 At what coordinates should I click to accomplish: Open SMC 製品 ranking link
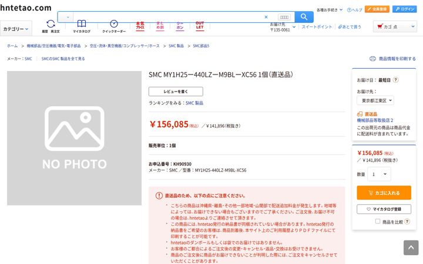[x=194, y=103]
